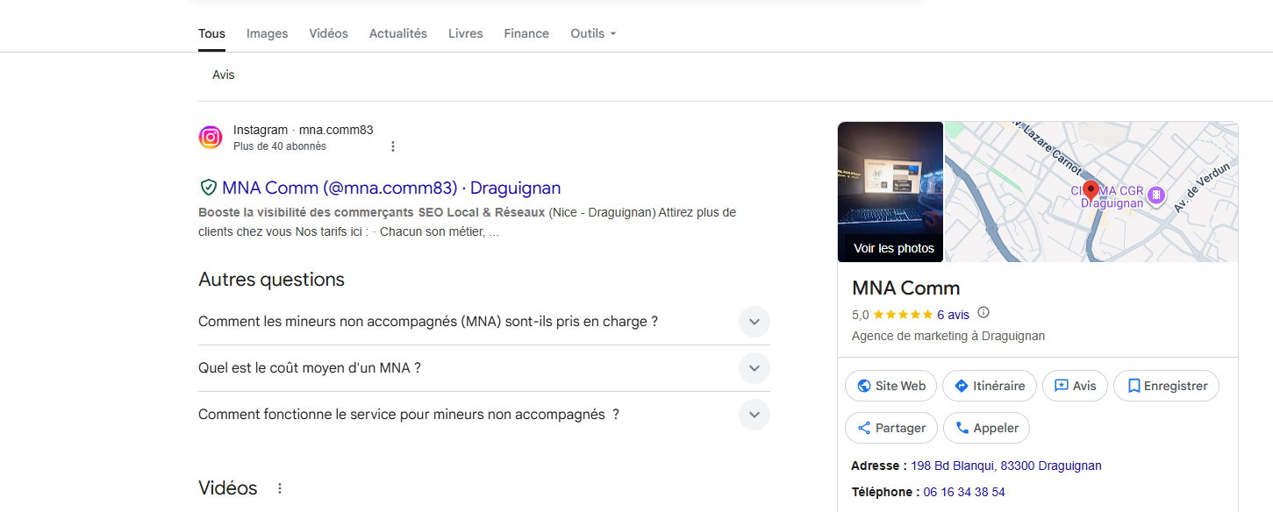
Task: Switch to the Finance tab
Action: pyautogui.click(x=526, y=33)
